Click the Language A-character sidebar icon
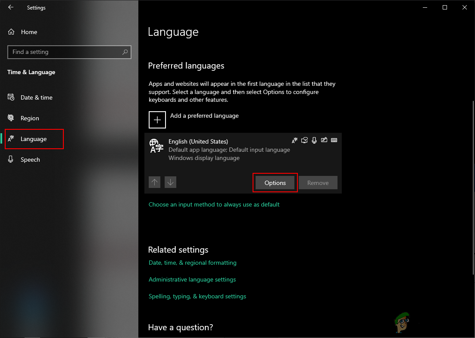This screenshot has width=475, height=338. (11, 139)
